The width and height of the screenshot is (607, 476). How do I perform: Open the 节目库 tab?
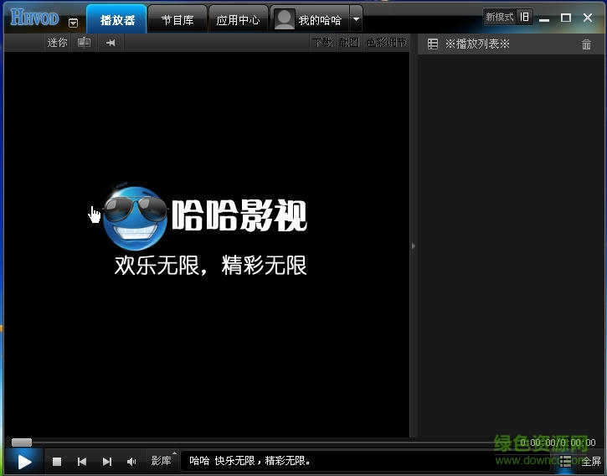177,19
